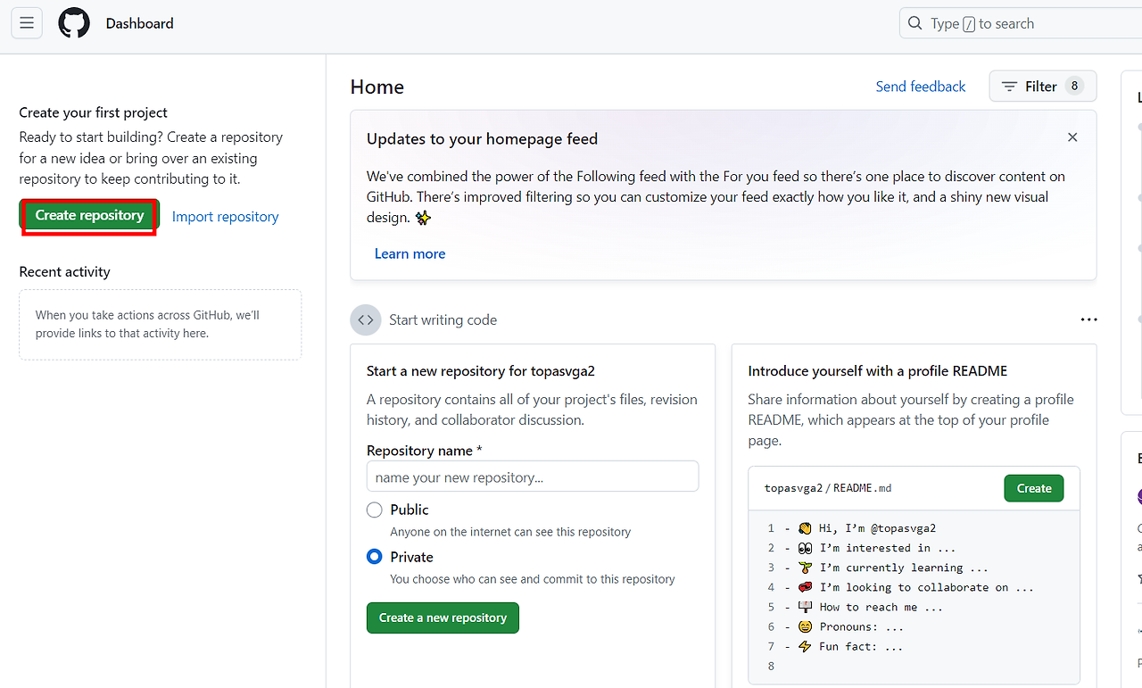The width and height of the screenshot is (1142, 688).
Task: Click the code brackets icon
Action: coord(366,319)
